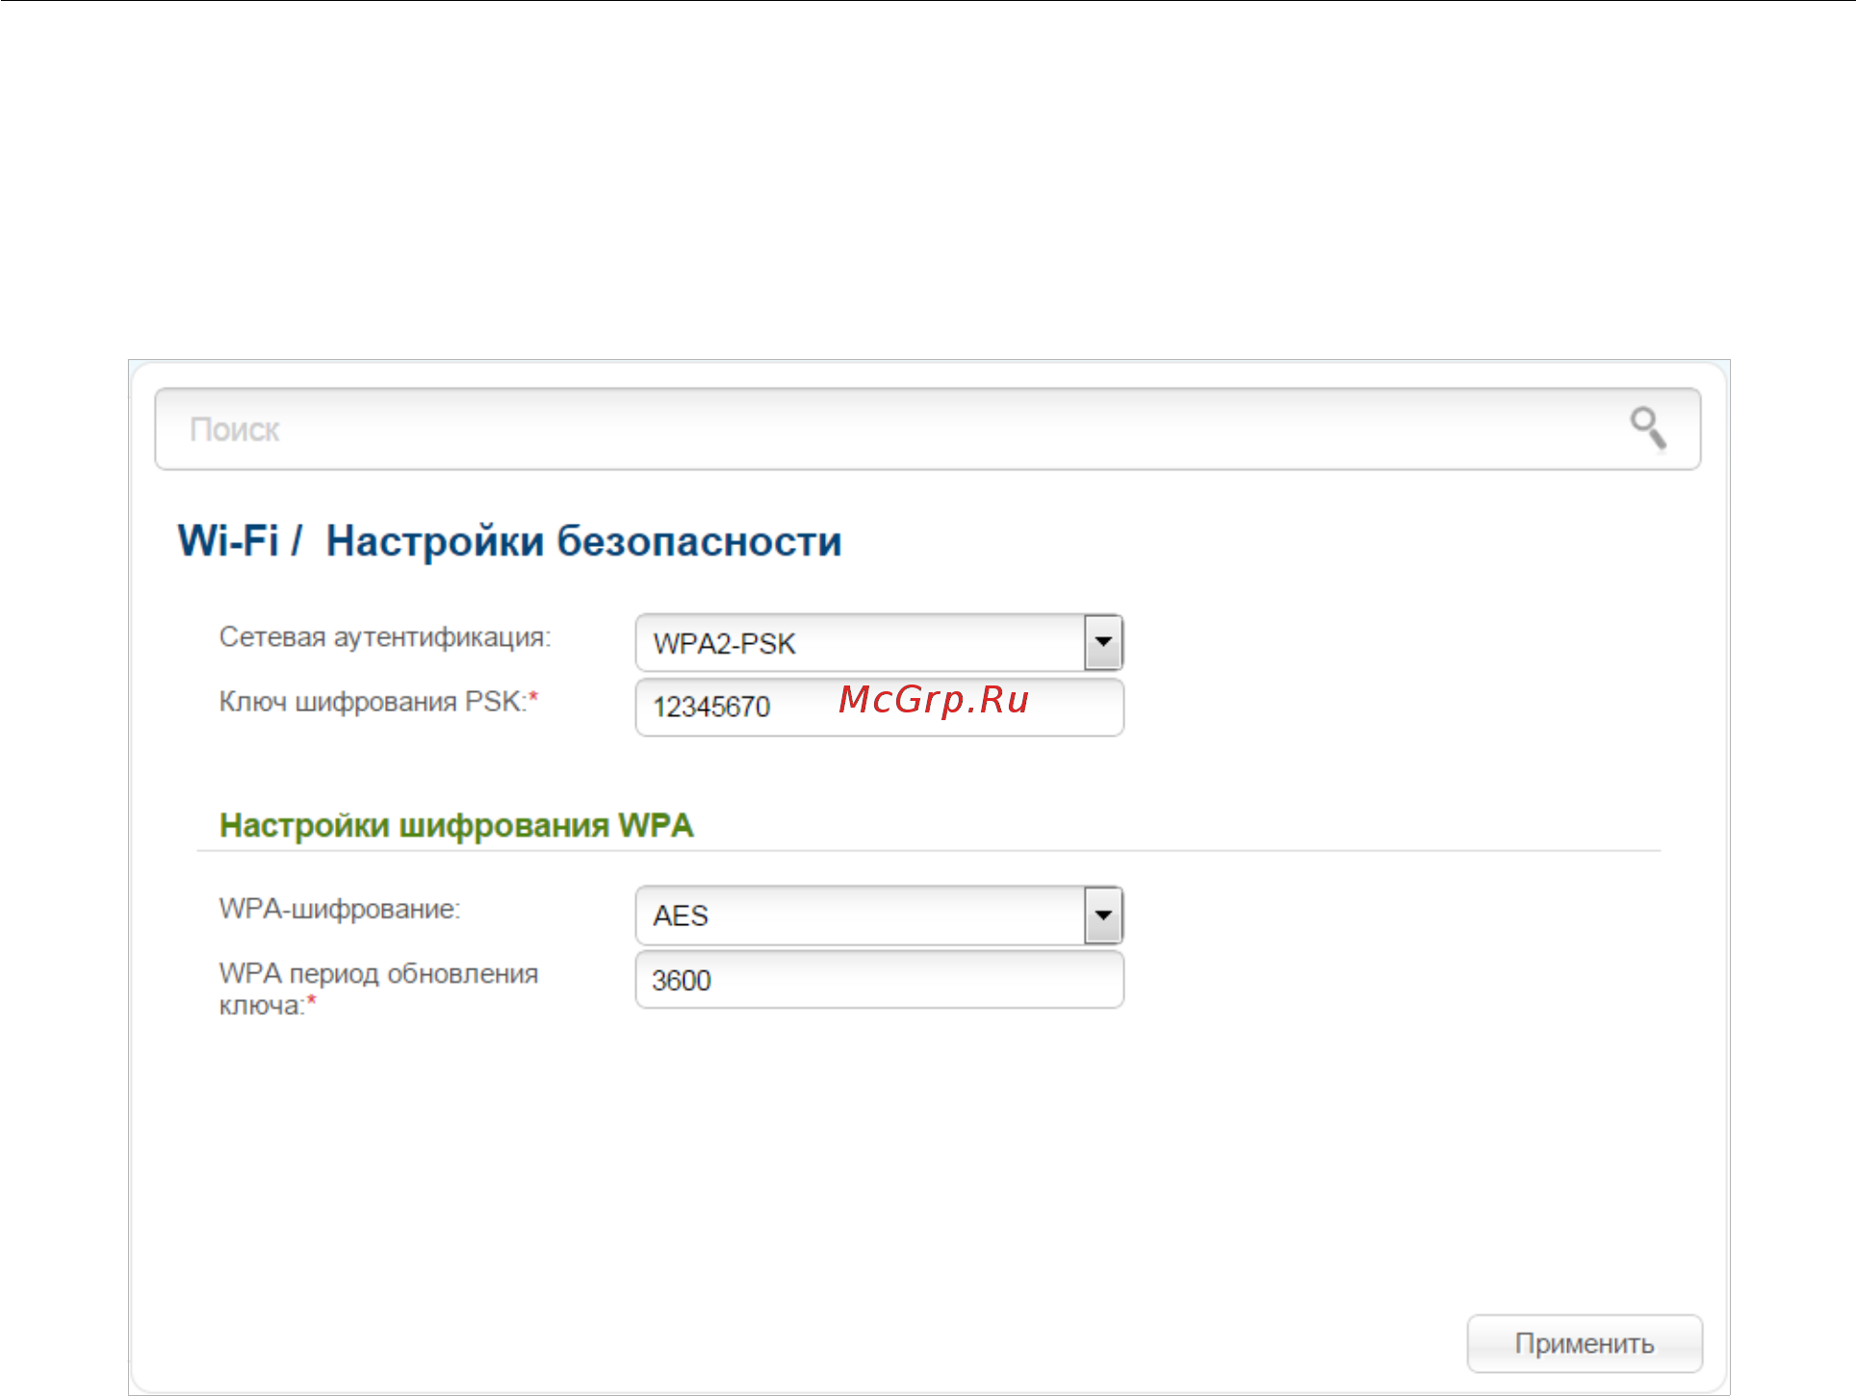Click the Настройки безопасности heading text

(583, 541)
